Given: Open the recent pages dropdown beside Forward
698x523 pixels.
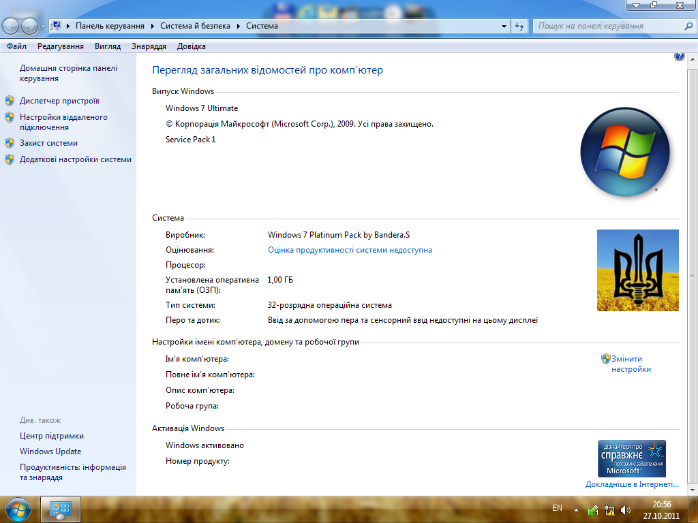Looking at the screenshot, I should pos(43,27).
